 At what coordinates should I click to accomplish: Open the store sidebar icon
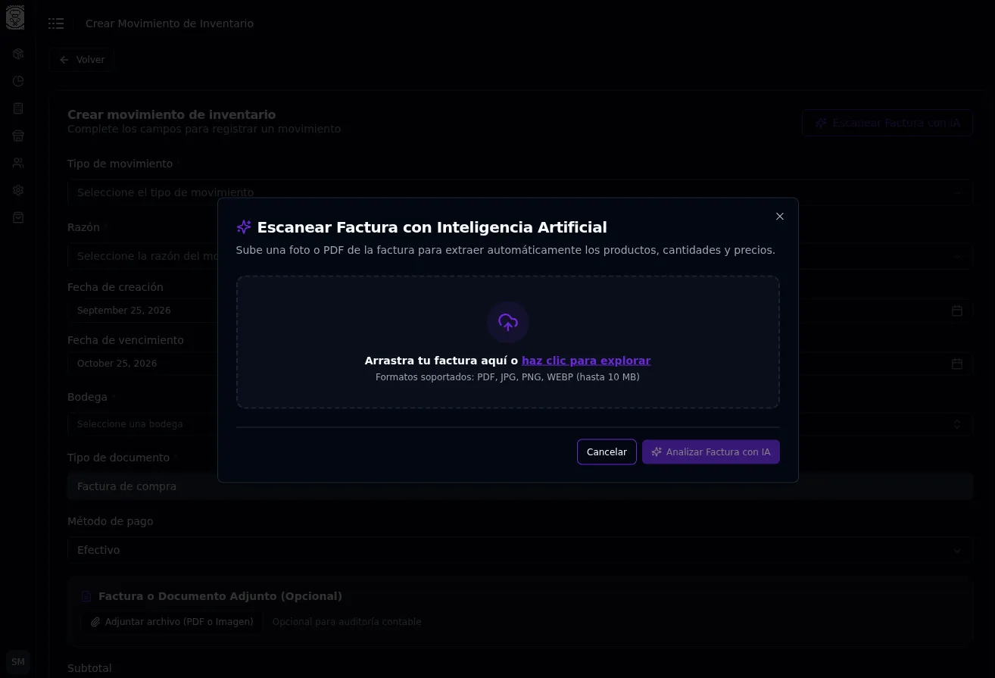18,136
